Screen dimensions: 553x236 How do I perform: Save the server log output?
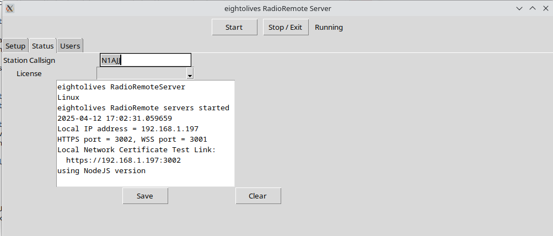click(x=145, y=196)
